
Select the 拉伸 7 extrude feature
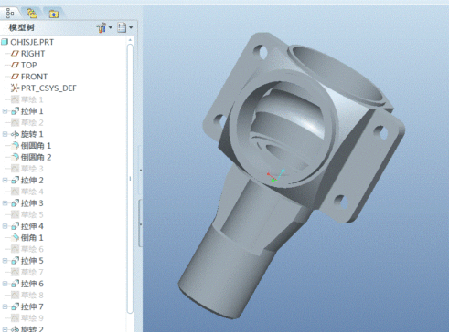point(32,306)
